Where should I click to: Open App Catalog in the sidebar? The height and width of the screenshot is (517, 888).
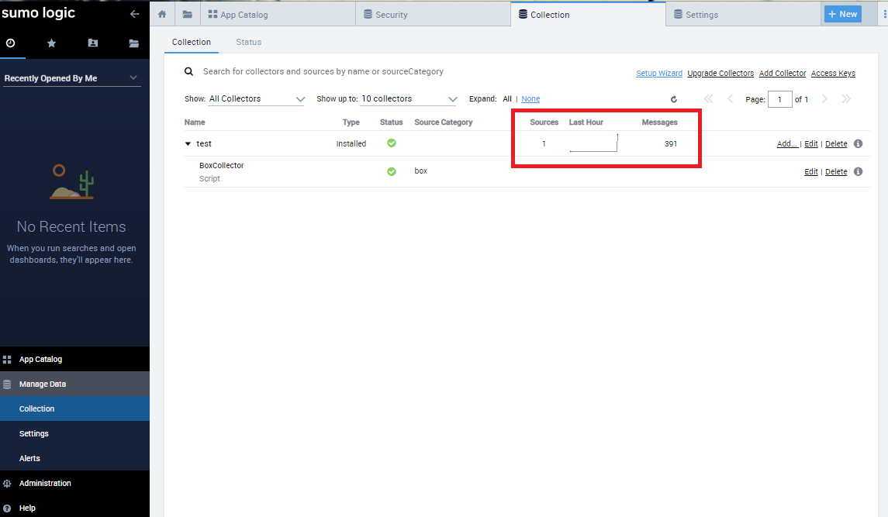click(74, 359)
